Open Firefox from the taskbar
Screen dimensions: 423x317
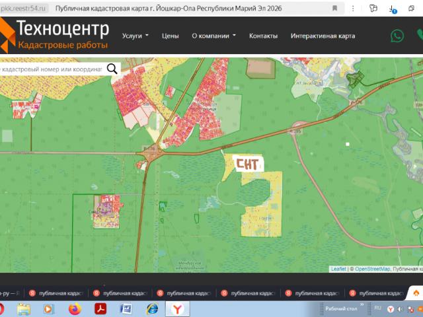(x=75, y=309)
